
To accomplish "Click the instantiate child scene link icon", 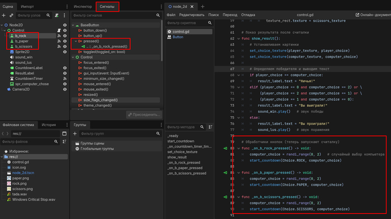I will [x=11, y=16].
